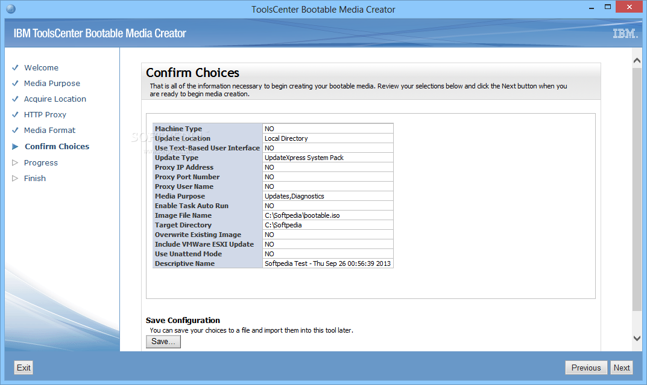This screenshot has height=385, width=647.
Task: Maximize the Bootable Media Creator window
Action: pyautogui.click(x=607, y=7)
